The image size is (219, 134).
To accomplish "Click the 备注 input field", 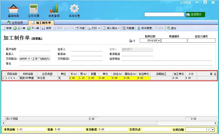I will [116, 64].
